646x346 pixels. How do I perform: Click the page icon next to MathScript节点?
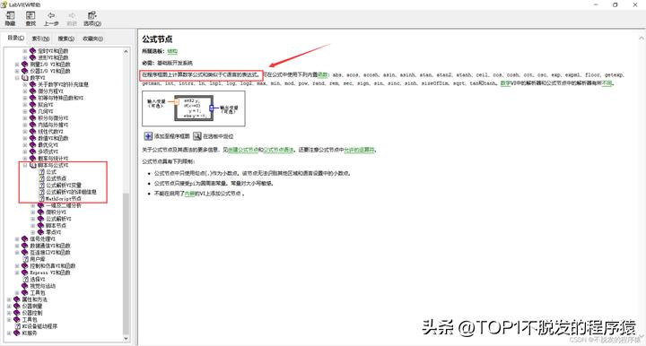(41, 199)
